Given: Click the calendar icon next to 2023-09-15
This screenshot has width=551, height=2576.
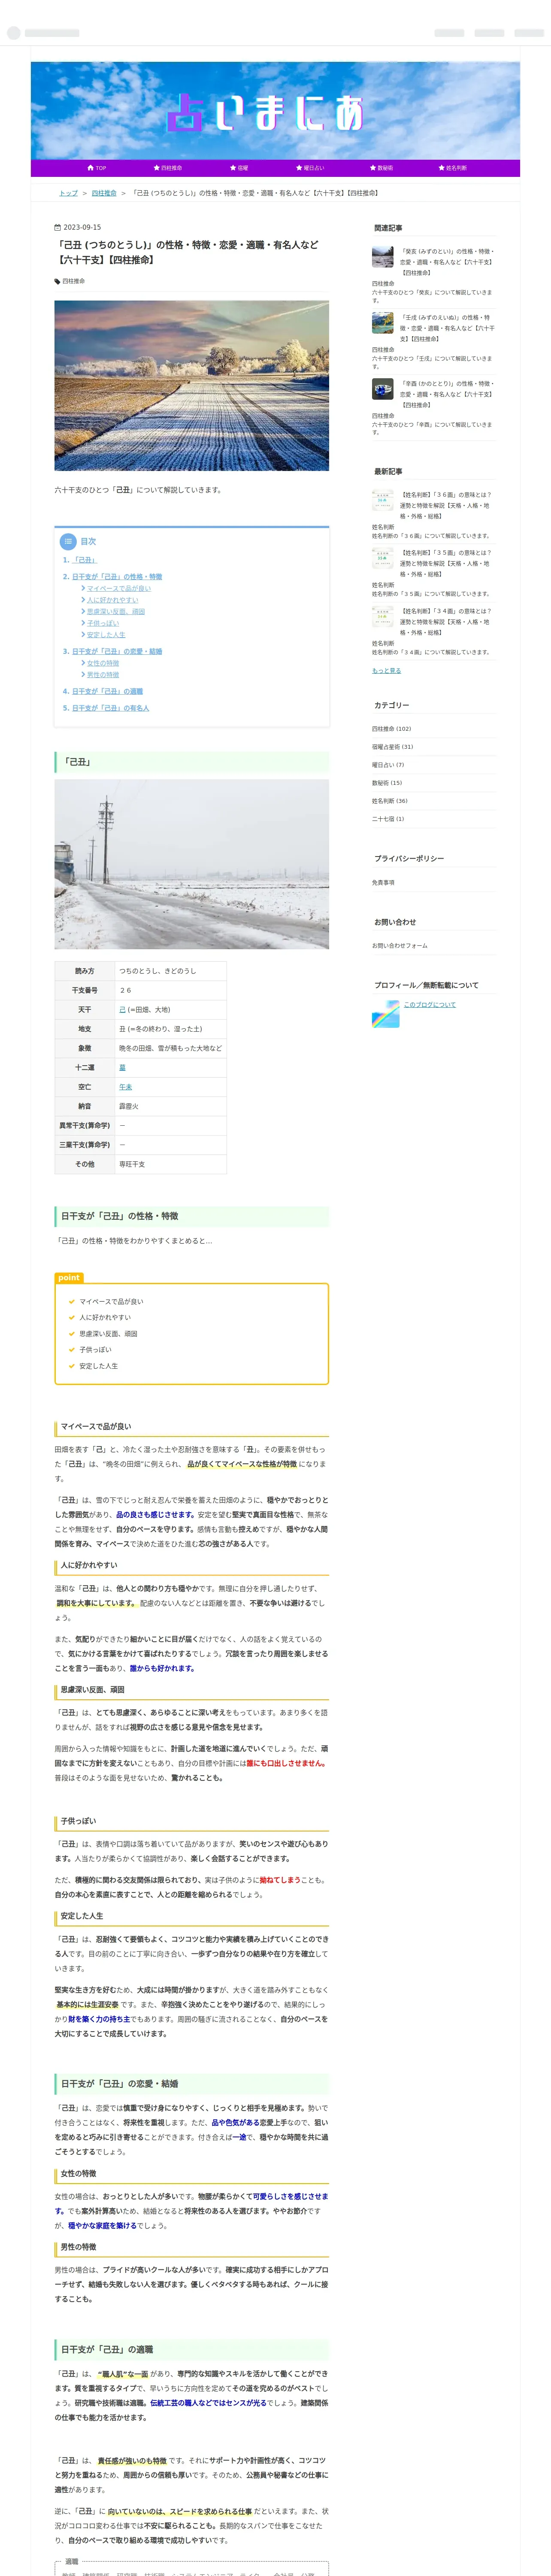Looking at the screenshot, I should coord(57,227).
